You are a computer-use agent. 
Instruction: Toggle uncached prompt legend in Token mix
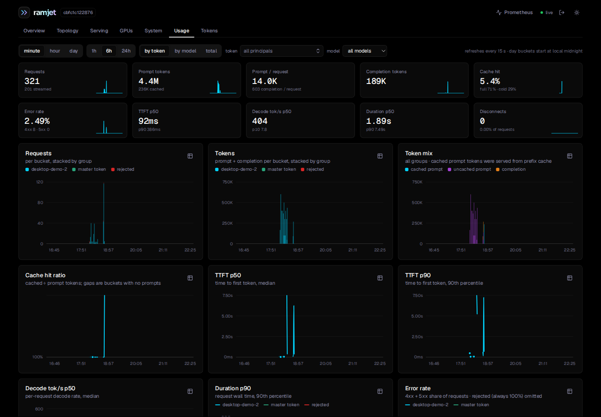pyautogui.click(x=470, y=169)
